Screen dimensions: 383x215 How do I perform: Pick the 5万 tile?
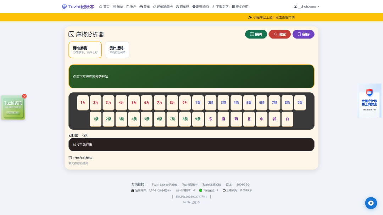(x=134, y=103)
